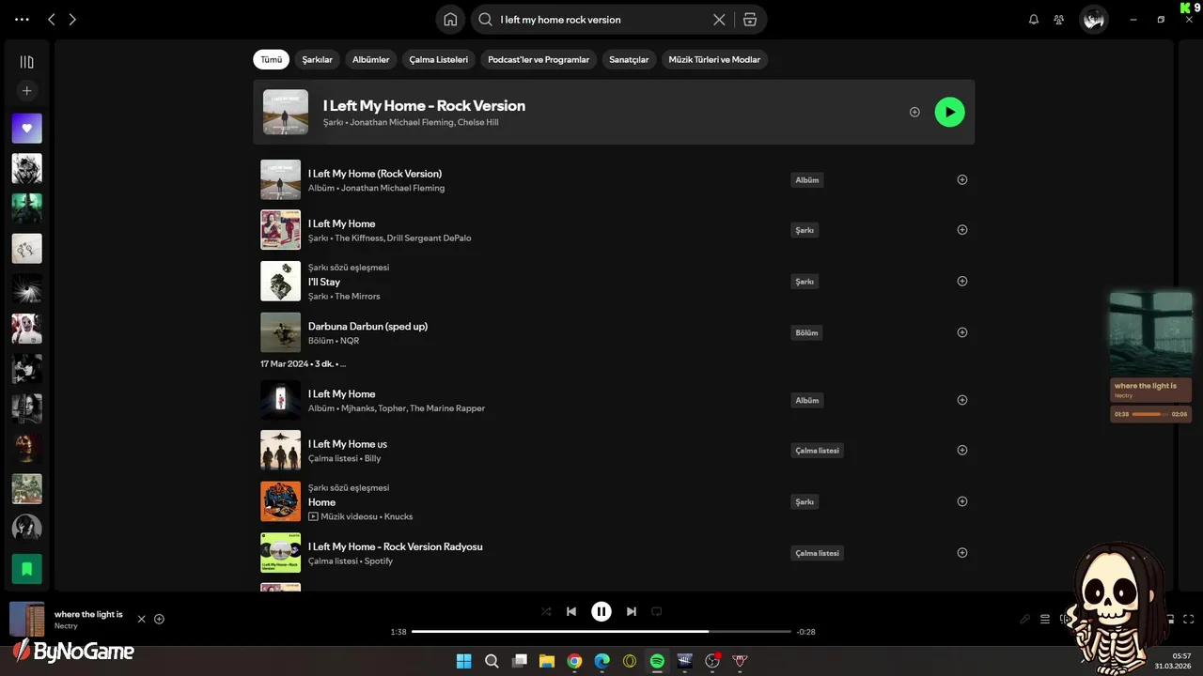Open where the light is now-playing title
Image resolution: width=1203 pixels, height=676 pixels.
[x=88, y=614]
